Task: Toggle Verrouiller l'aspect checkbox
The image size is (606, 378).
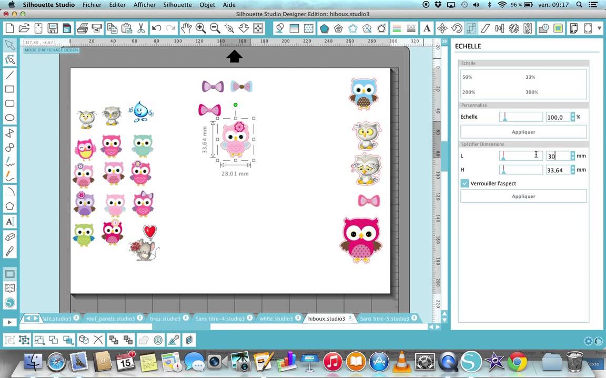Action: tap(464, 183)
